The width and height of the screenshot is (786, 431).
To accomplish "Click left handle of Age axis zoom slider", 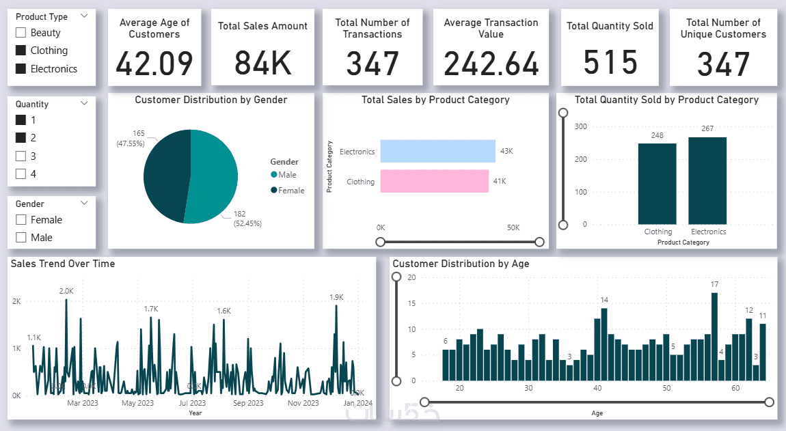I will pos(424,402).
